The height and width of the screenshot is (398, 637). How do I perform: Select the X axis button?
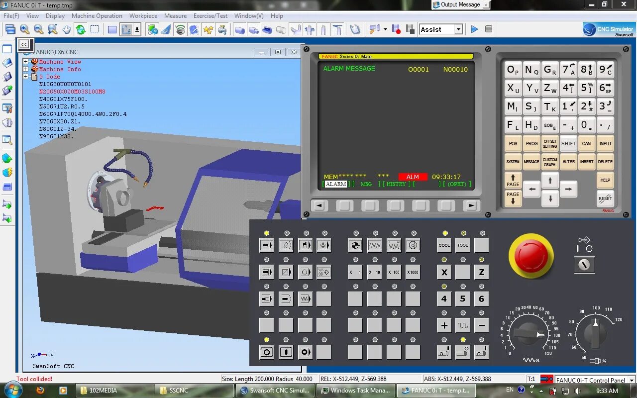pyautogui.click(x=444, y=272)
